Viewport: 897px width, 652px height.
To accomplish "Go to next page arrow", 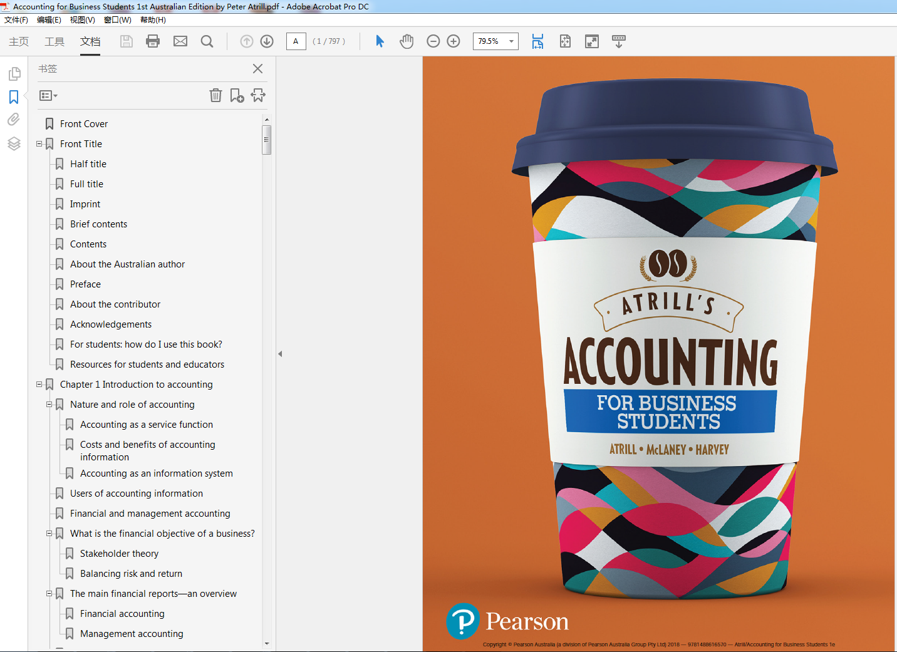I will (267, 41).
